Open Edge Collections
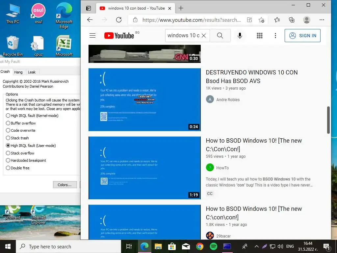The width and height of the screenshot is (337, 253). coord(292,20)
